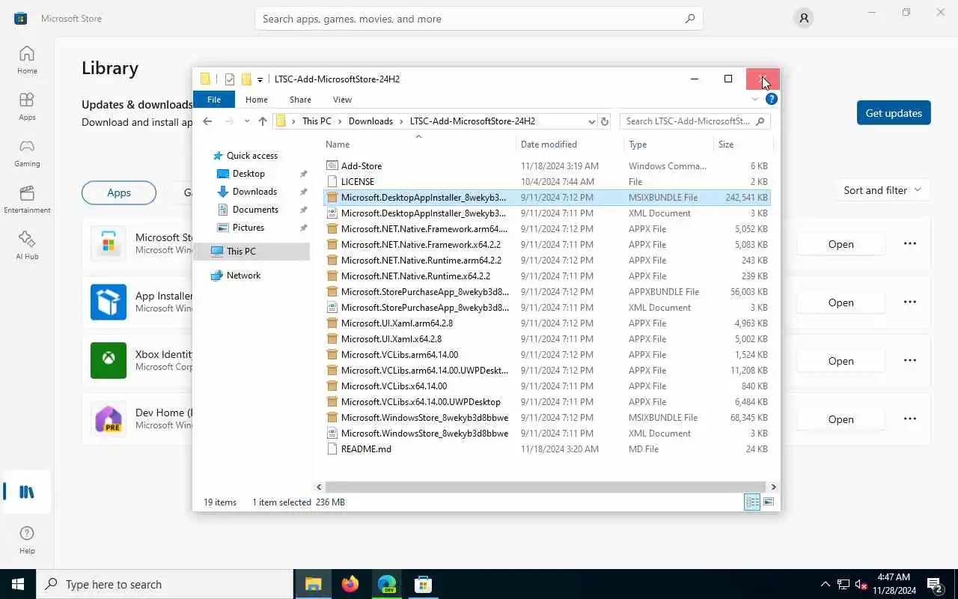Image resolution: width=958 pixels, height=599 pixels.
Task: Open address bar history dropdown
Action: [x=591, y=121]
